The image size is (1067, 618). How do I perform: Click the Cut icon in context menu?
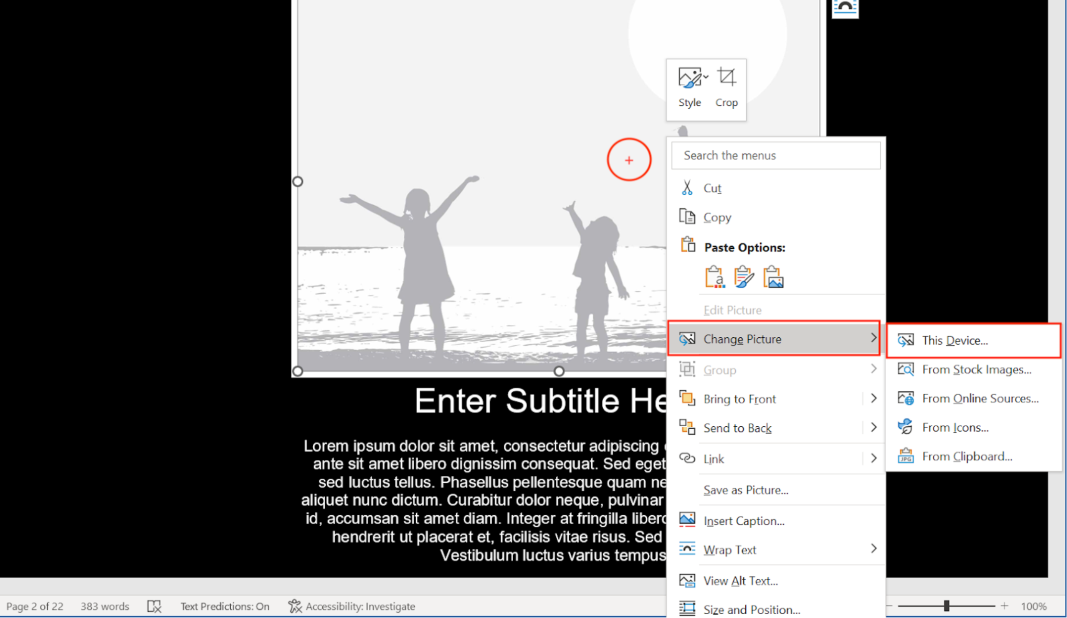686,188
